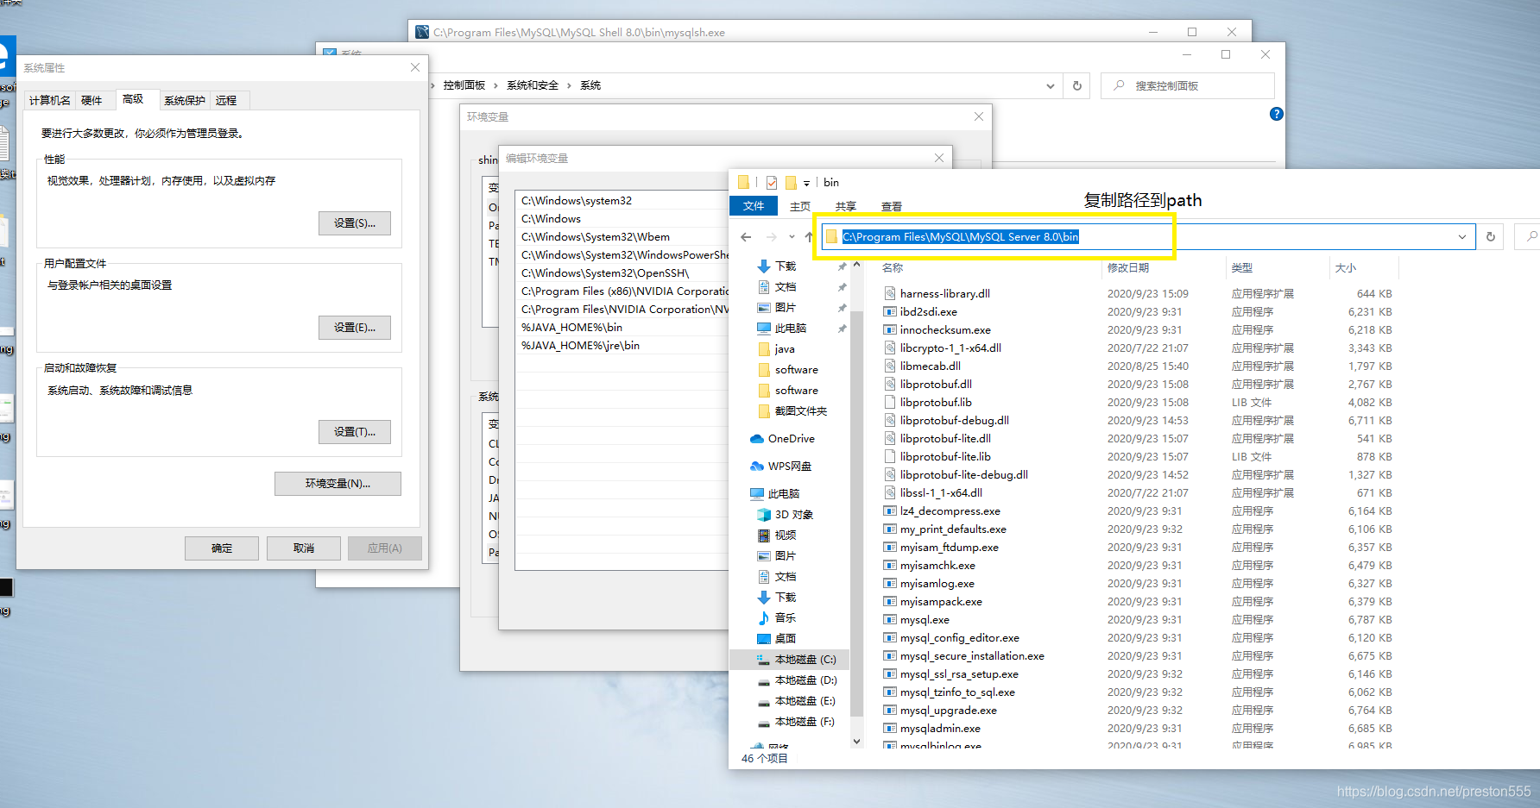Image resolution: width=1540 pixels, height=808 pixels.
Task: Click the Properties checkmark icon in quick access toolbar
Action: click(x=771, y=183)
